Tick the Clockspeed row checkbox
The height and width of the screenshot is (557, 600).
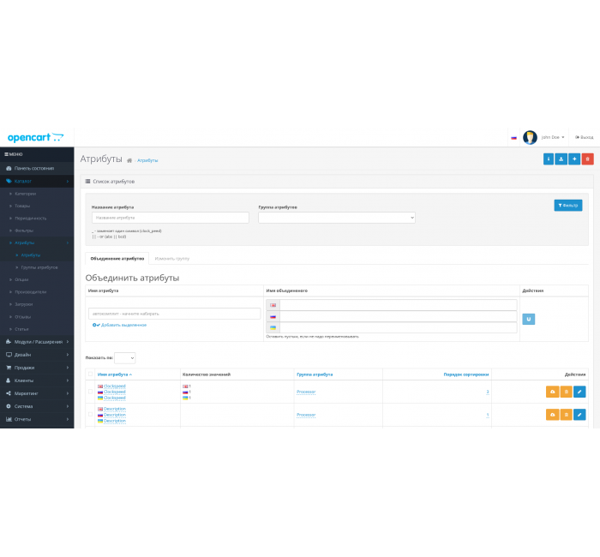(90, 392)
